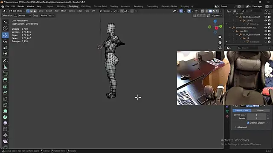Disable render for Sketchfab_model.001 camera icon
Image resolution: width=273 pixels, height=153 pixels.
click(269, 28)
